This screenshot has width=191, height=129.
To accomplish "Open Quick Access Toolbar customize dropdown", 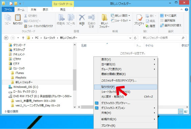I will pyautogui.click(x=20, y=4).
